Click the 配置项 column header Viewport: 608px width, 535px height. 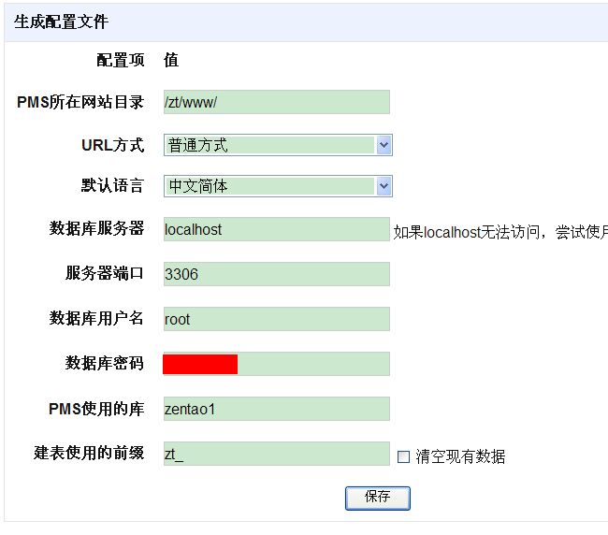[x=121, y=61]
